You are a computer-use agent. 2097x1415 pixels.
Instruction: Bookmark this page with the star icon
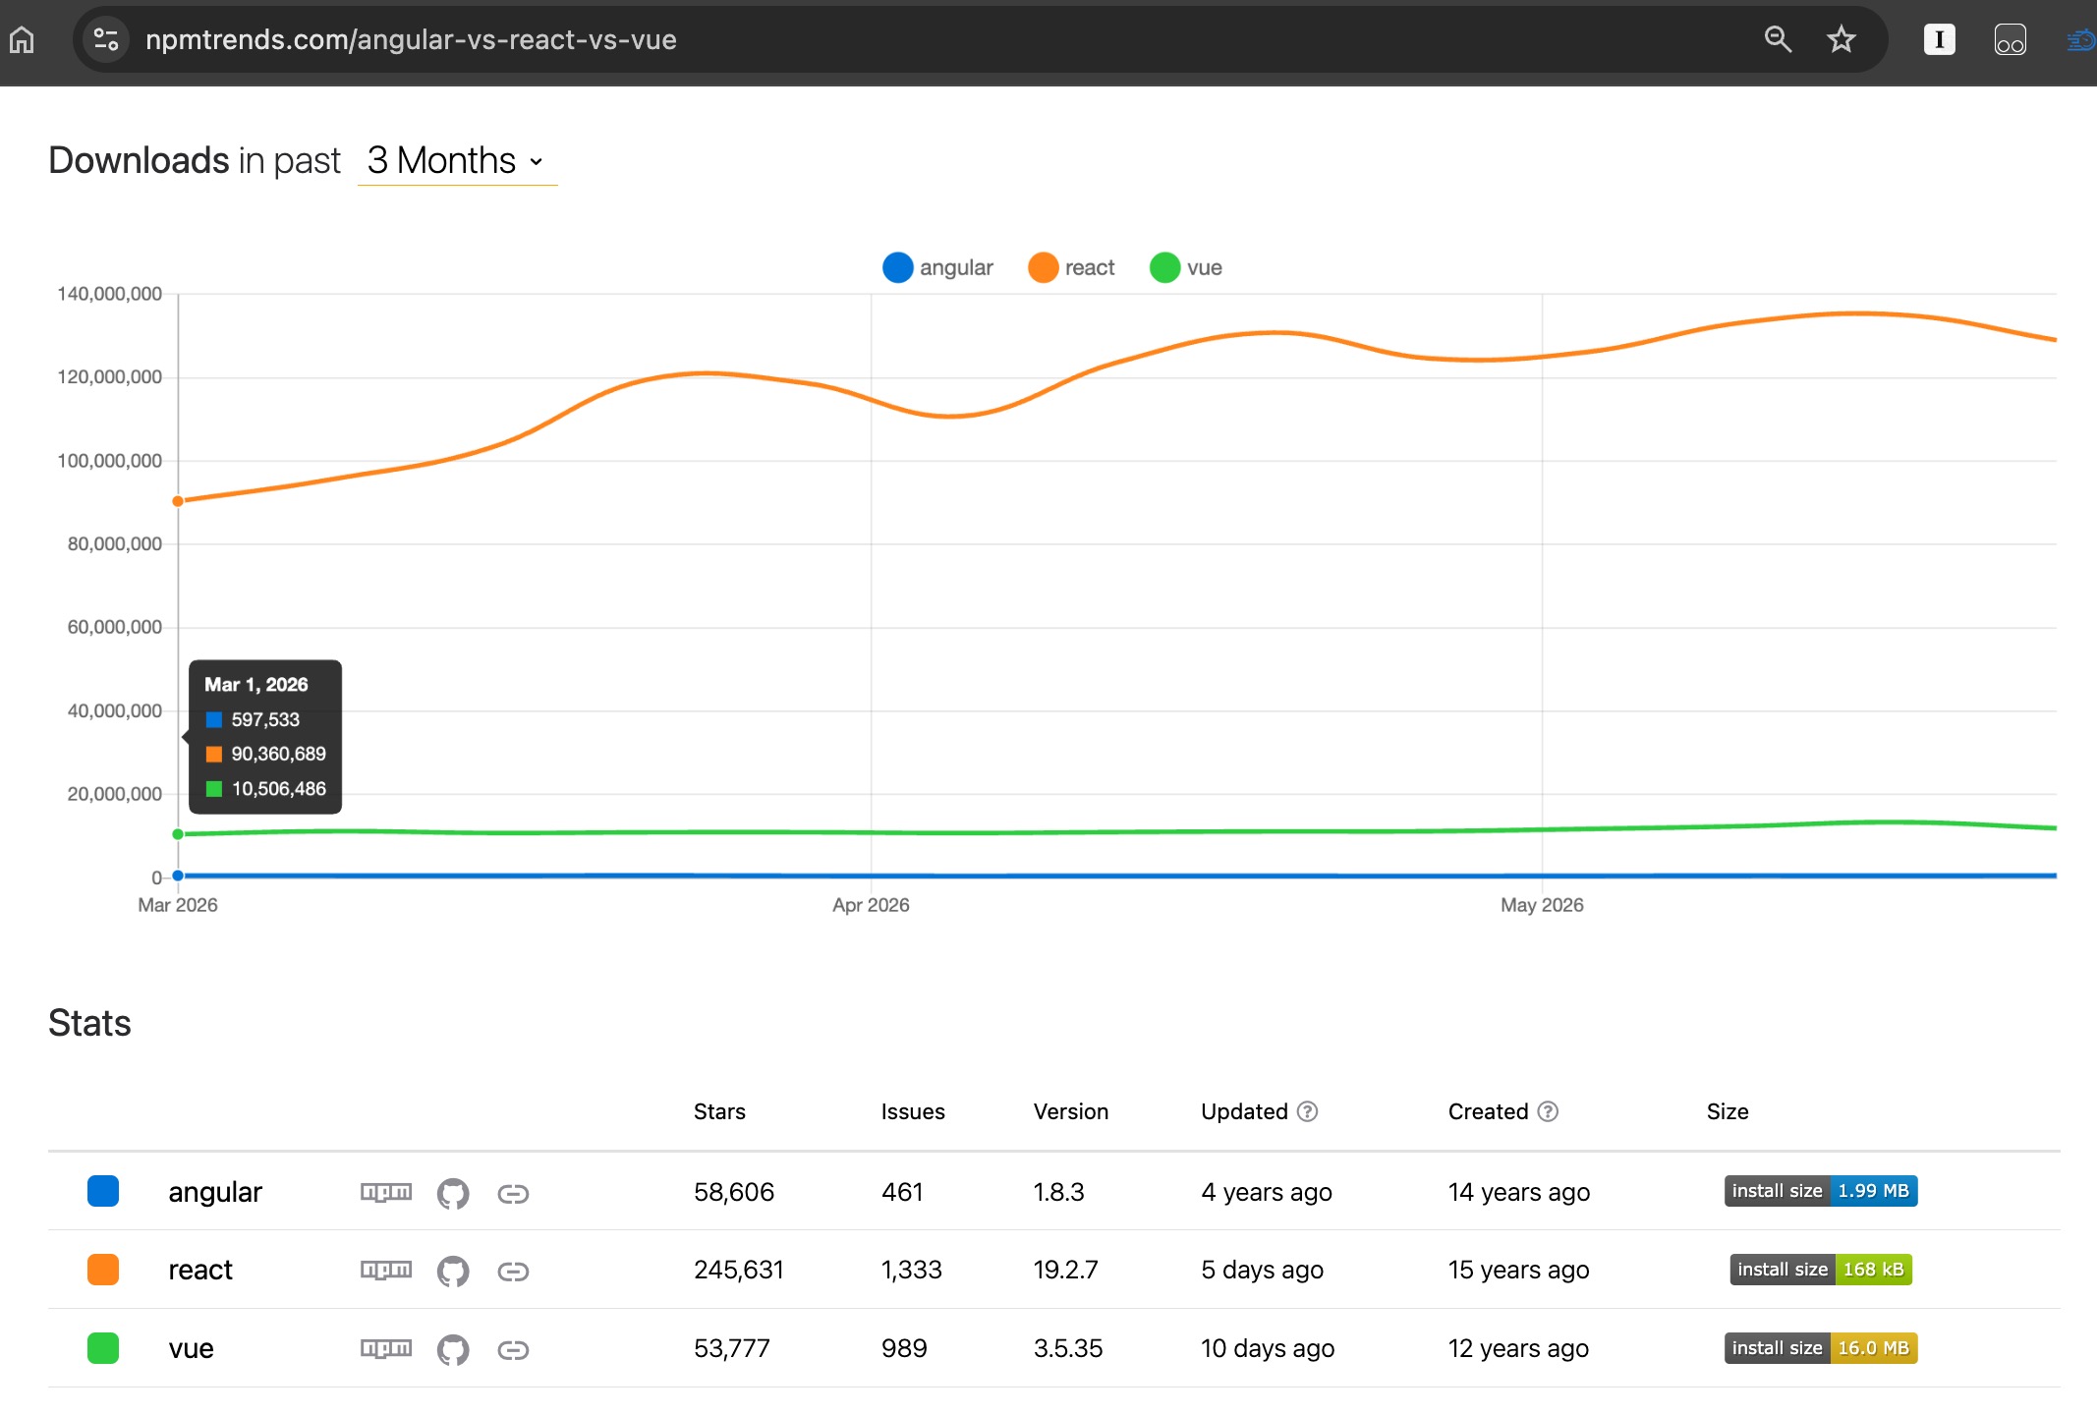tap(1841, 39)
